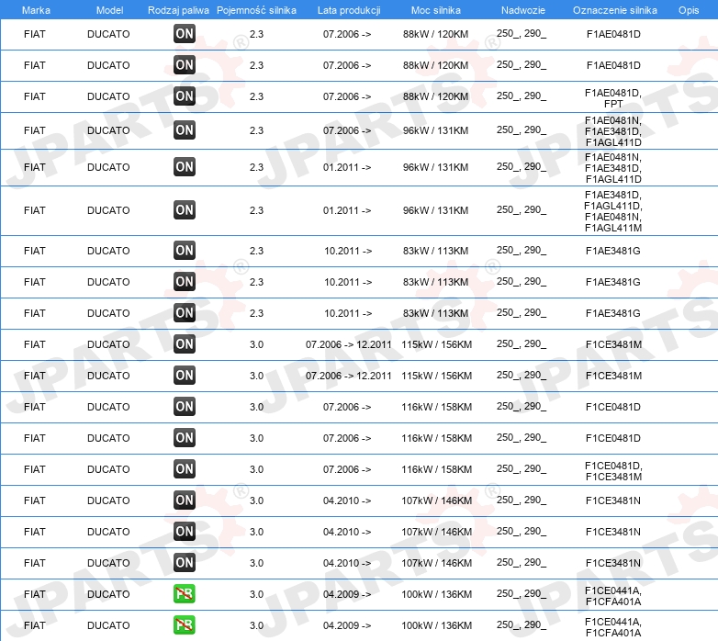
Task: Click diesel ON icon in F1AE0481D, FPT row
Action: point(185,96)
